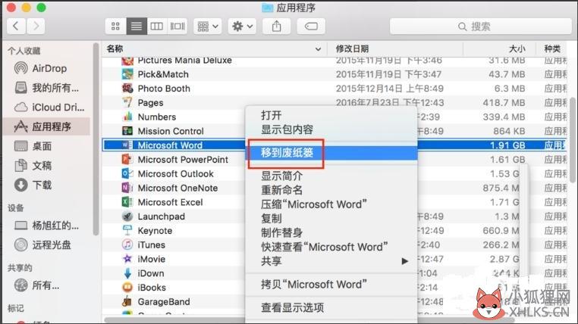Sort by the 名称 column header
The image size is (578, 324).
click(214, 48)
